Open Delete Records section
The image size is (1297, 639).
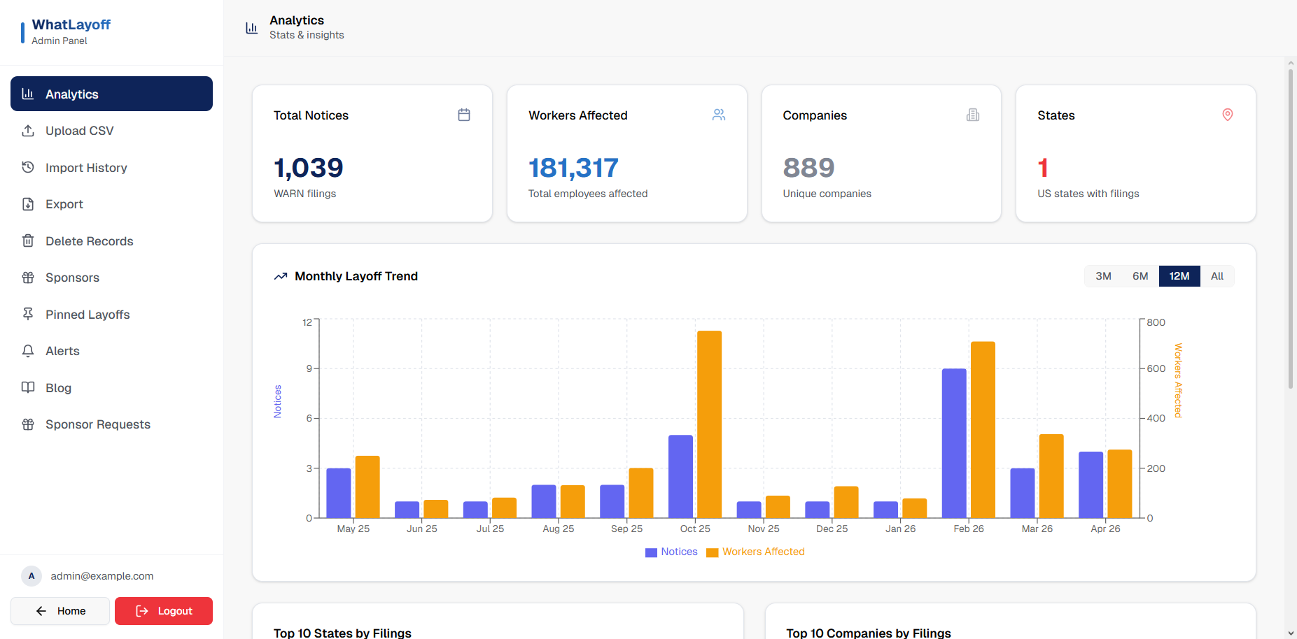pos(111,240)
